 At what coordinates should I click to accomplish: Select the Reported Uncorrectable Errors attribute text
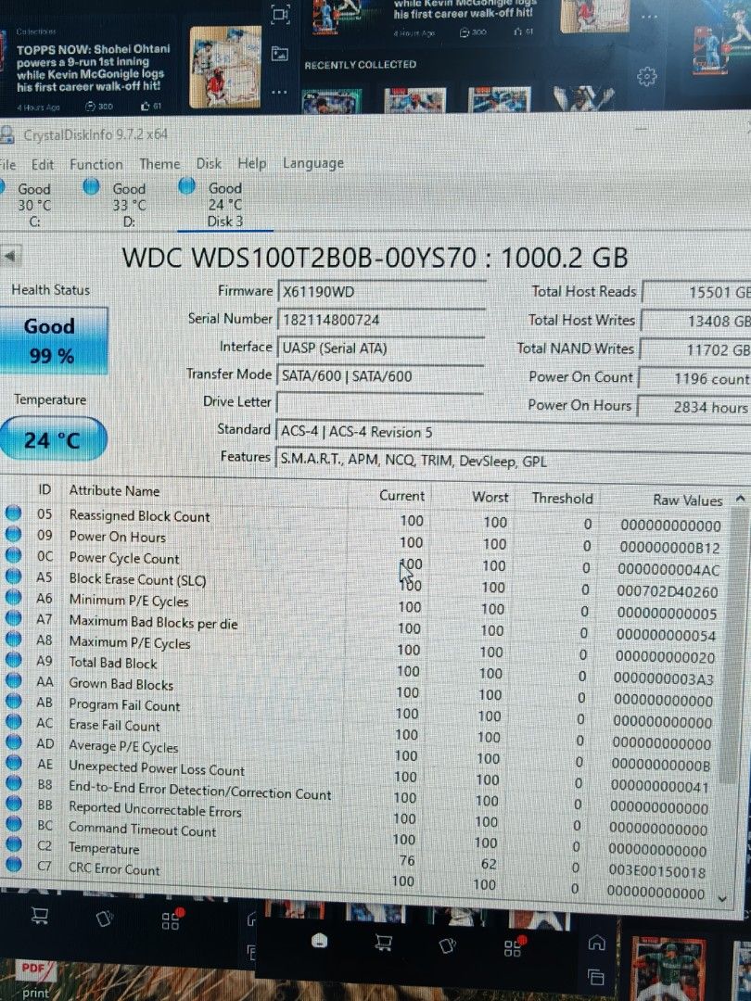point(155,809)
